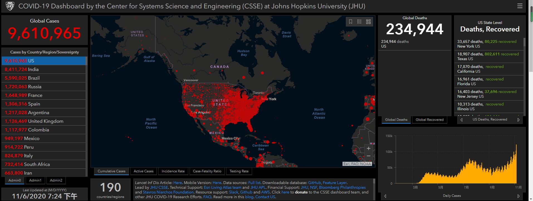Select the Active Cases map tab

click(x=143, y=171)
